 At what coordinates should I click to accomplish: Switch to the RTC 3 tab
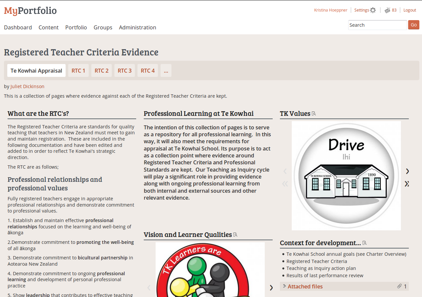(x=125, y=71)
